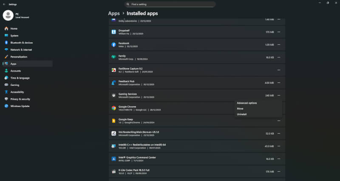Viewport: 340px width, 181px height.
Task: Click the K-Lite Codec Pack icon
Action: [114, 171]
